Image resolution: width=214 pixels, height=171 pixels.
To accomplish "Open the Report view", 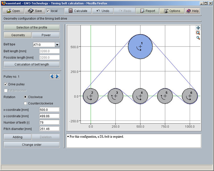I will tap(147, 11).
